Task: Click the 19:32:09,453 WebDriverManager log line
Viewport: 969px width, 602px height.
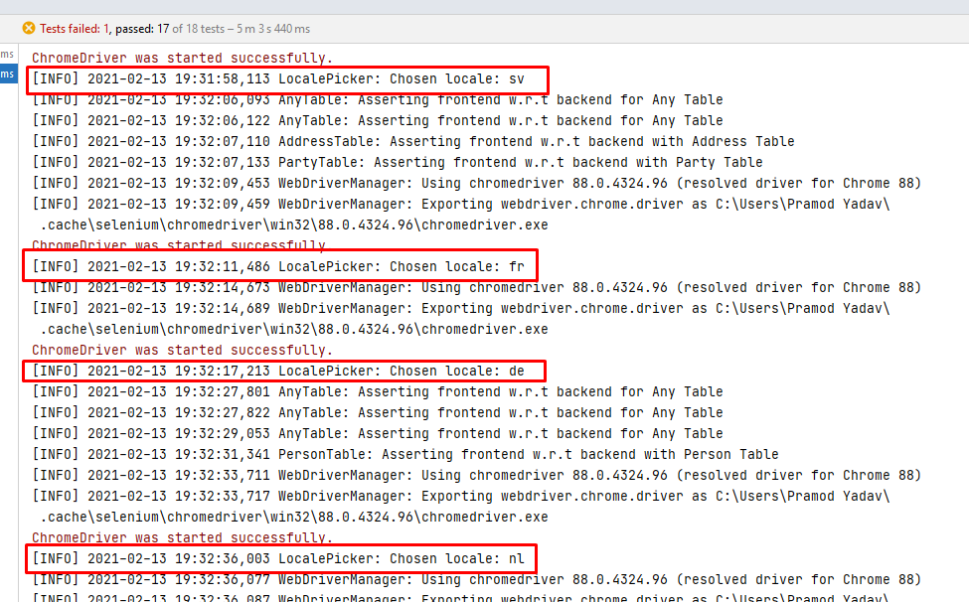Action: (476, 184)
